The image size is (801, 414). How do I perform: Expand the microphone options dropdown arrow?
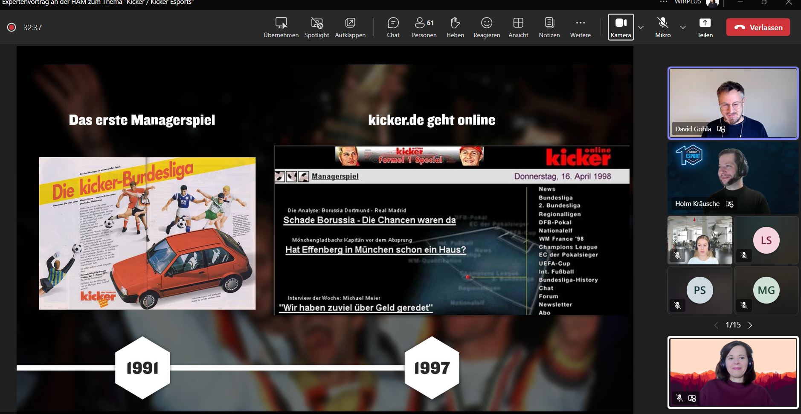(x=683, y=27)
